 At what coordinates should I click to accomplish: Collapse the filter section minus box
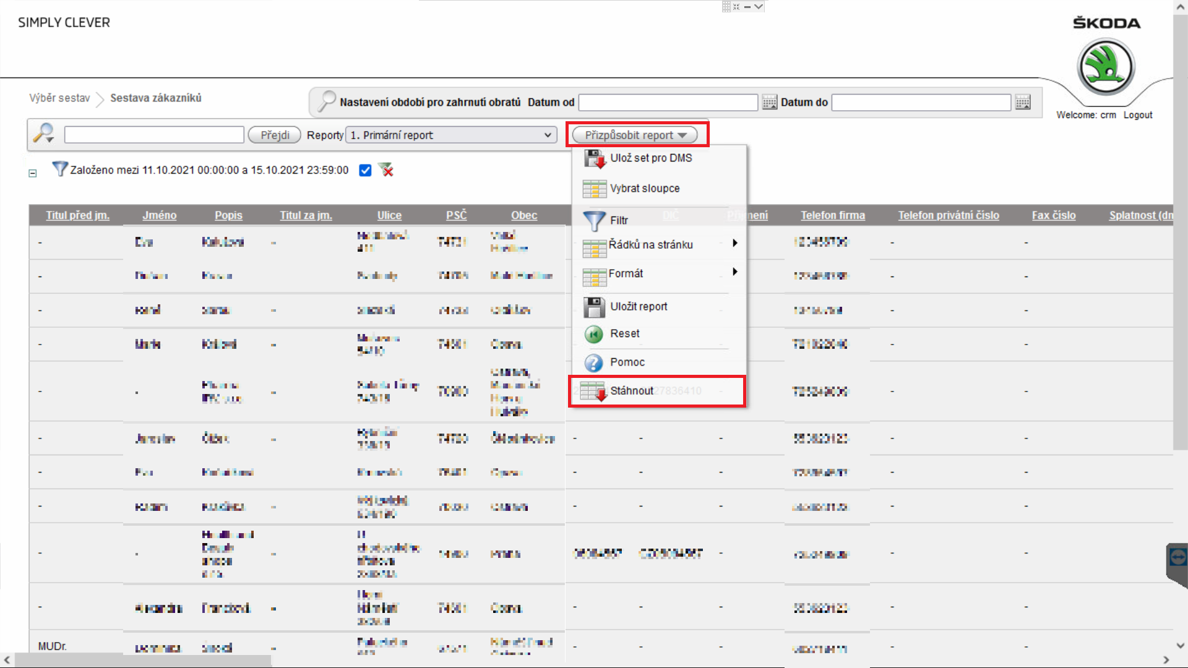point(33,174)
